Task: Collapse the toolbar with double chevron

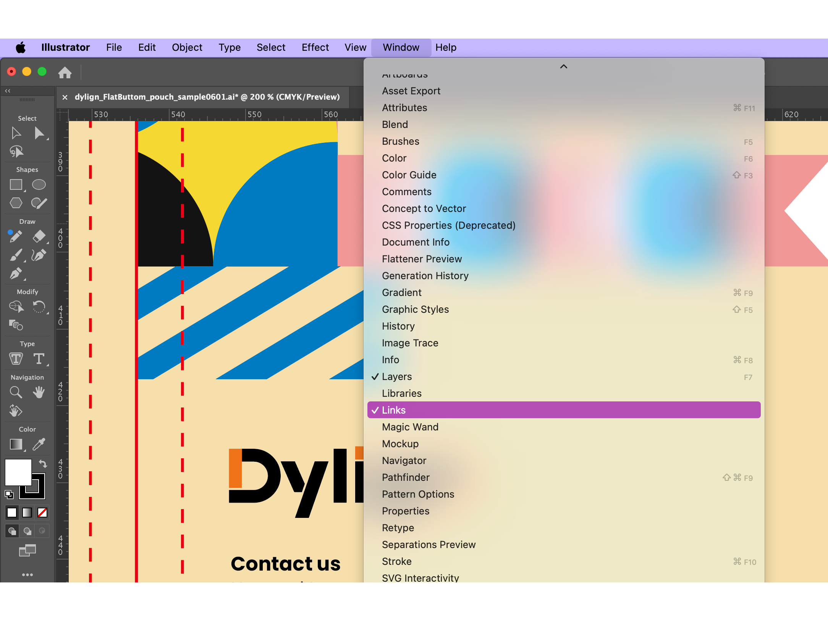Action: tap(8, 91)
